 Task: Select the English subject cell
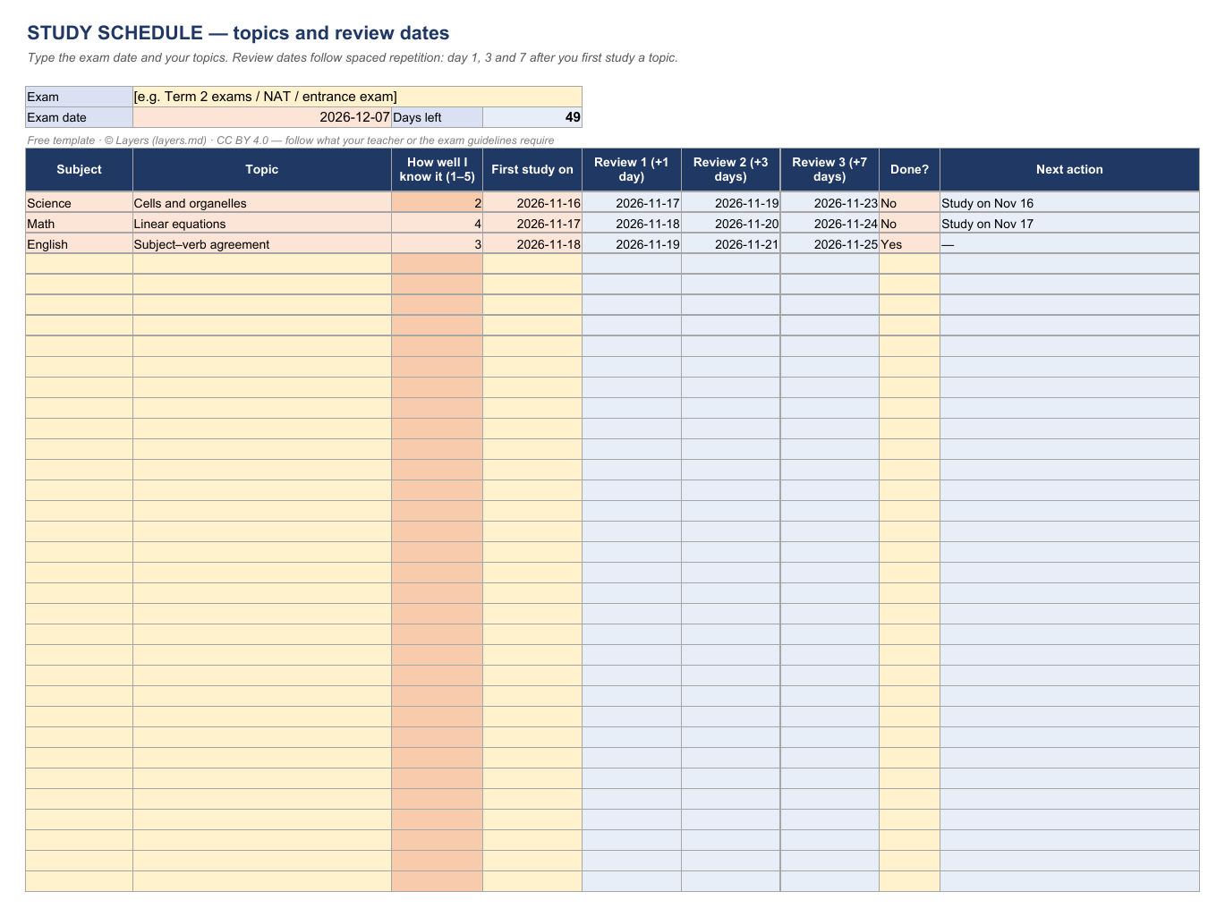coord(79,244)
